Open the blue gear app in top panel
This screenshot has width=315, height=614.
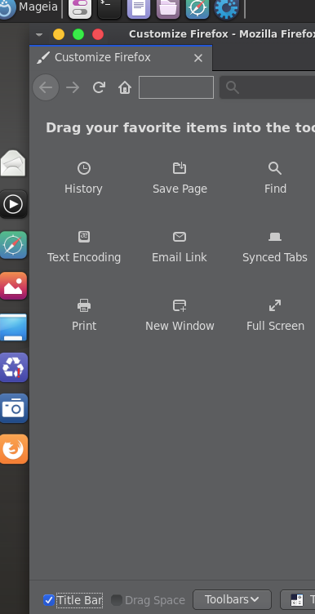pyautogui.click(x=227, y=8)
